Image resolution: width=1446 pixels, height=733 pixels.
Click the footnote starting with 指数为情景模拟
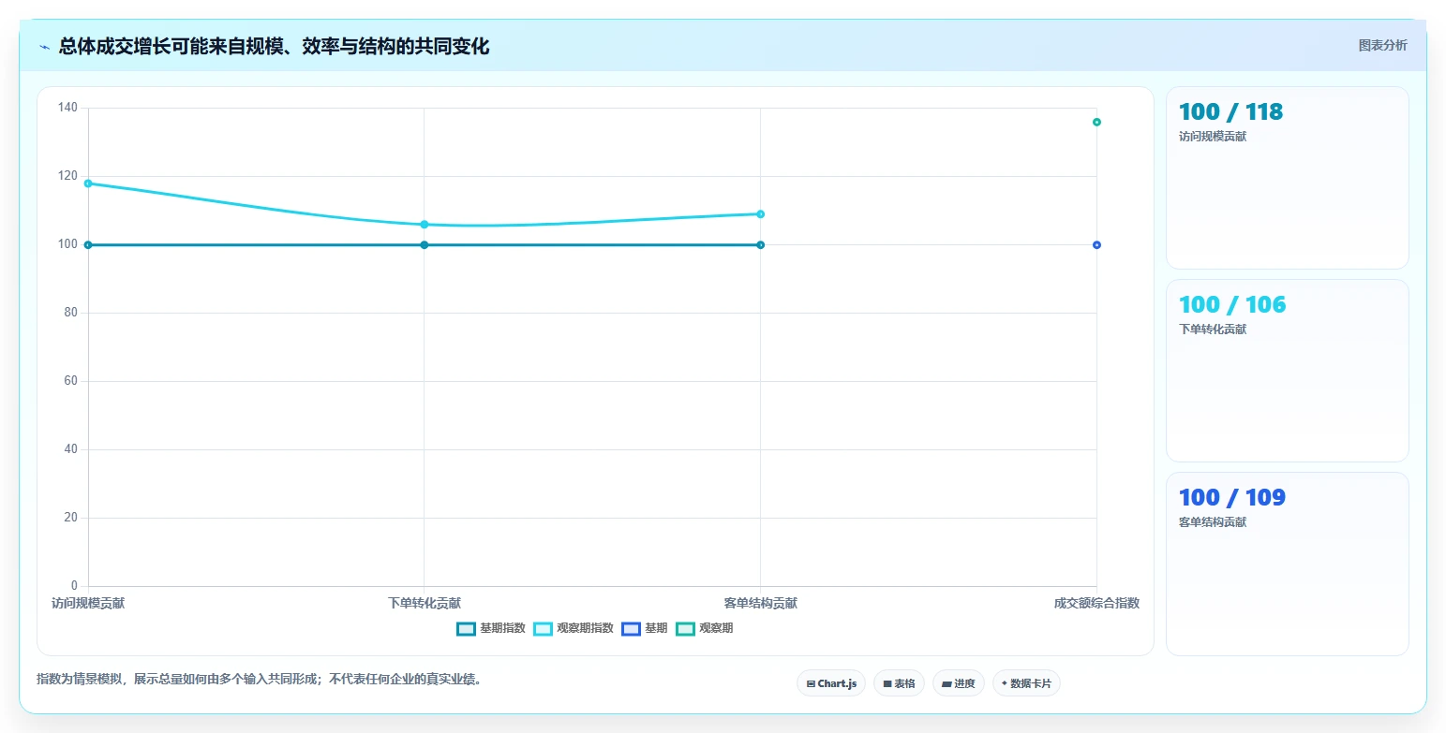(x=260, y=680)
